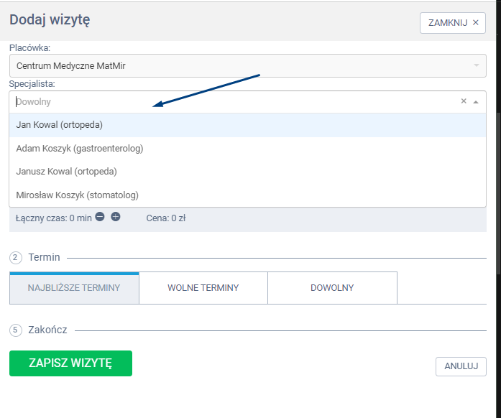Open the Wolne terminy tab

(x=203, y=288)
